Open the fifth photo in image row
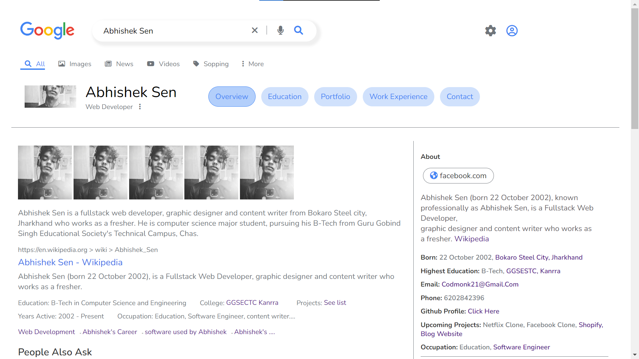The height and width of the screenshot is (359, 639). click(x=267, y=173)
